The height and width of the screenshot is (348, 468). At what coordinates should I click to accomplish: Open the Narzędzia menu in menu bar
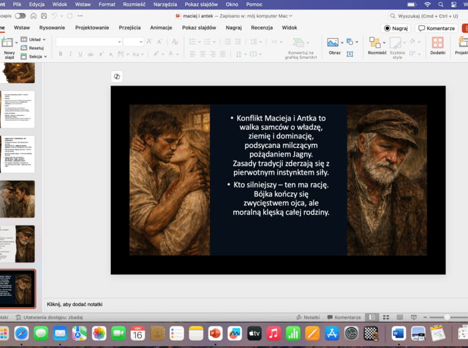point(164,4)
